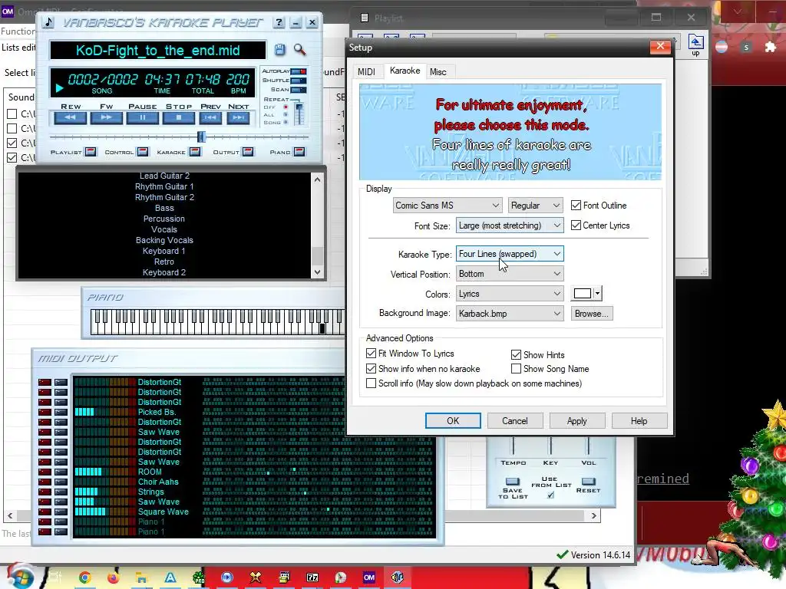Viewport: 786px width, 589px height.
Task: Switch to the MIDI tab in Setup
Action: [x=366, y=71]
